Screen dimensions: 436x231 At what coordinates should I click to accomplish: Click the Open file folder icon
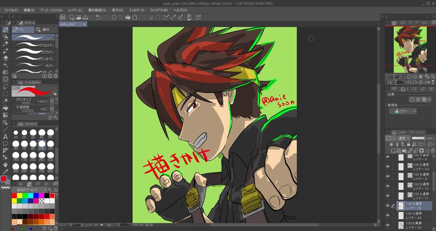78,17
